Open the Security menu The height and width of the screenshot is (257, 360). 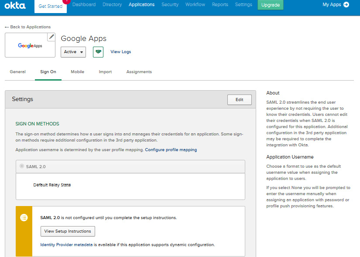point(170,5)
